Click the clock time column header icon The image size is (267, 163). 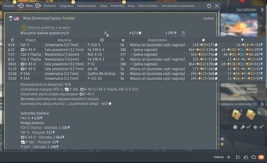[x=12, y=40]
